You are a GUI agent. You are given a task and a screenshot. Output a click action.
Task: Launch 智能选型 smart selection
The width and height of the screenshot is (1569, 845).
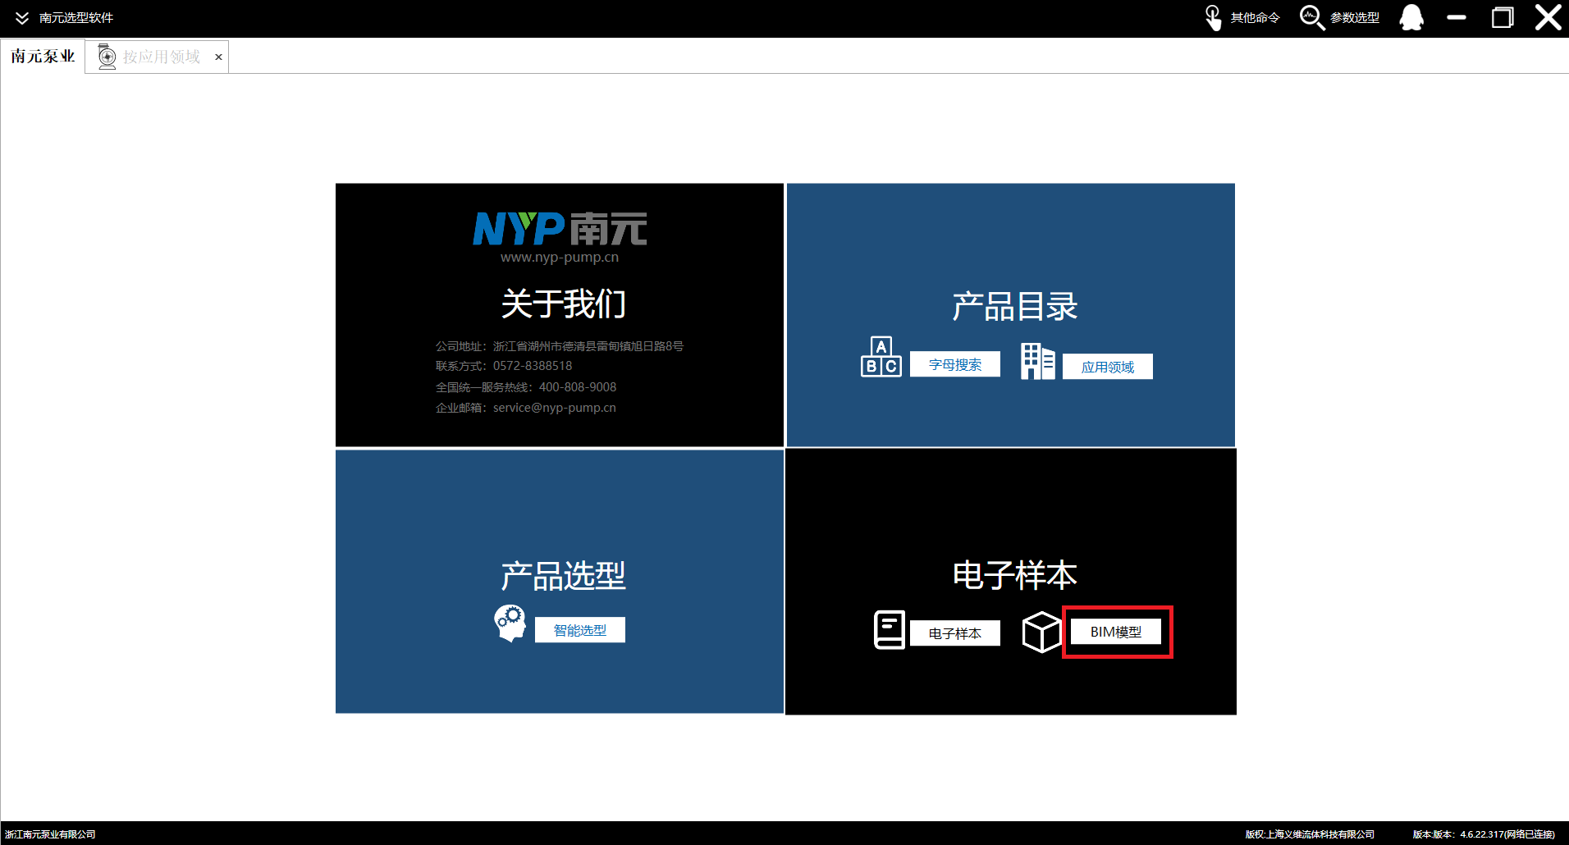pos(579,630)
